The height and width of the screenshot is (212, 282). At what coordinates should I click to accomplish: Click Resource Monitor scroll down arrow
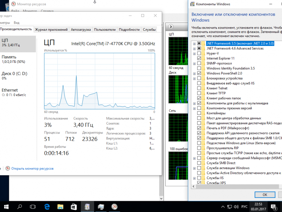[x=161, y=199]
